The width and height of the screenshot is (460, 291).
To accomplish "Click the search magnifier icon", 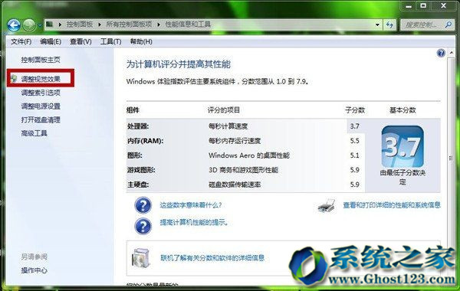I will pos(448,25).
